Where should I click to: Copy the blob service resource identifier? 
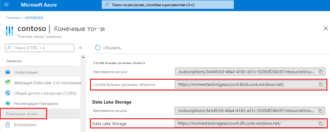321,71
